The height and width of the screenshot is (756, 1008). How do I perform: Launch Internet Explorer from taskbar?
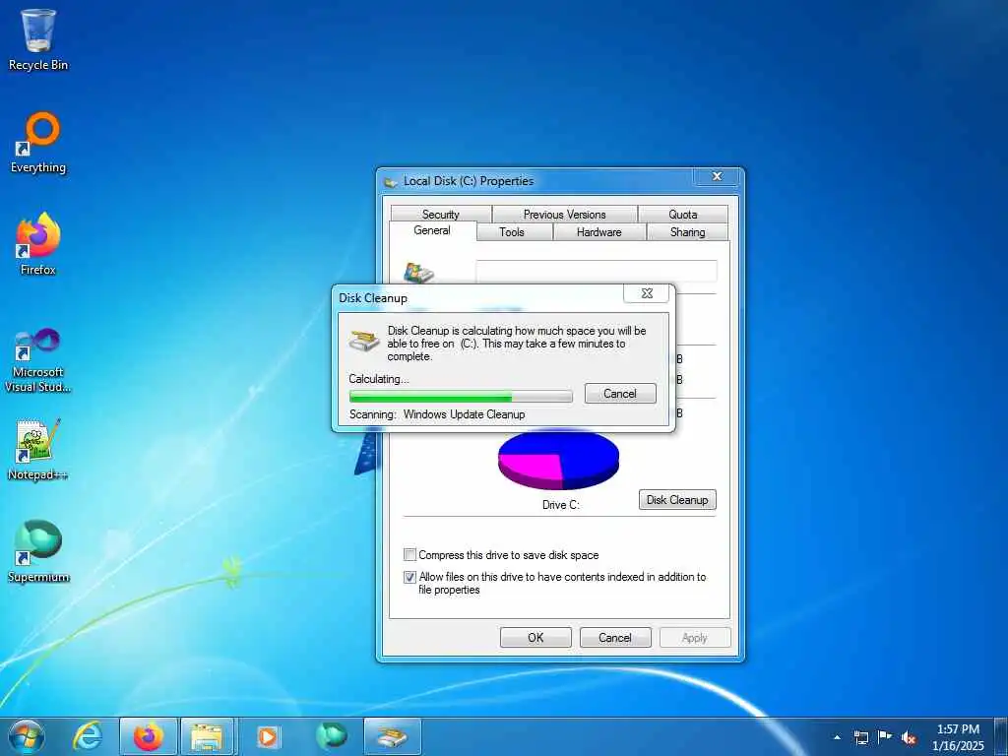(x=88, y=736)
